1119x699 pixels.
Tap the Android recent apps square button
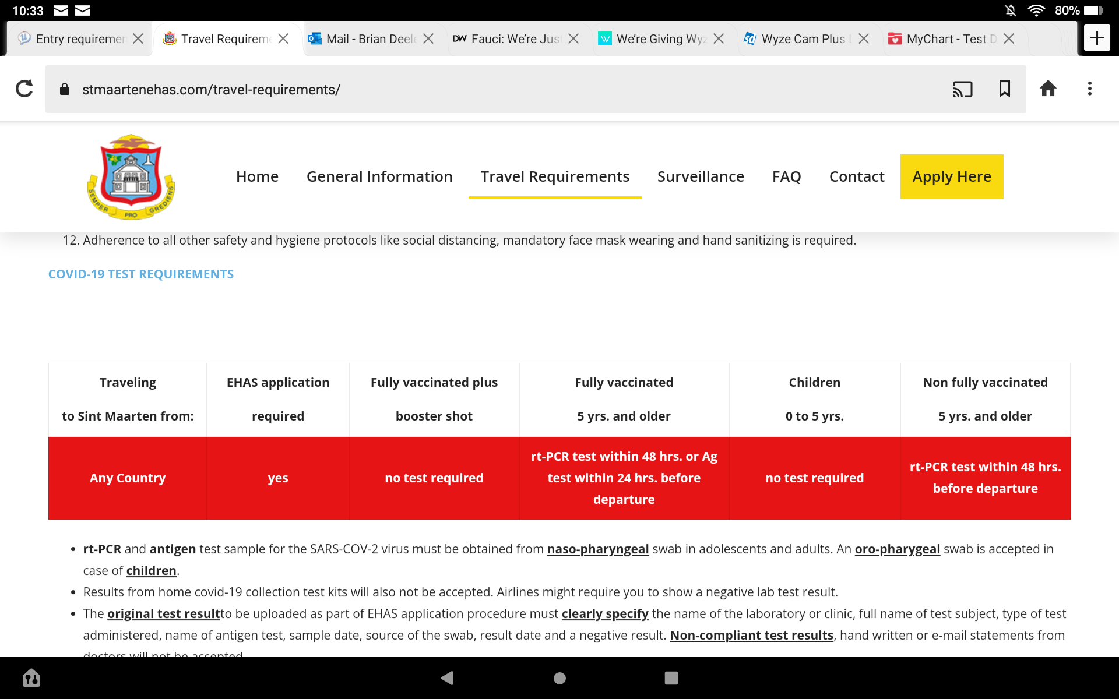(671, 678)
